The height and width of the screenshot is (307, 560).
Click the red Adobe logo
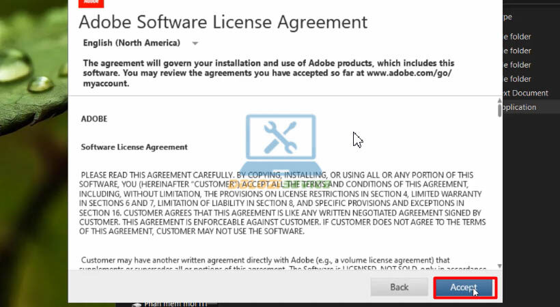(91, 3)
